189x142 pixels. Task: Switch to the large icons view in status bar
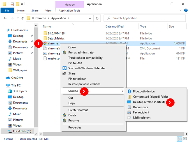185,139
